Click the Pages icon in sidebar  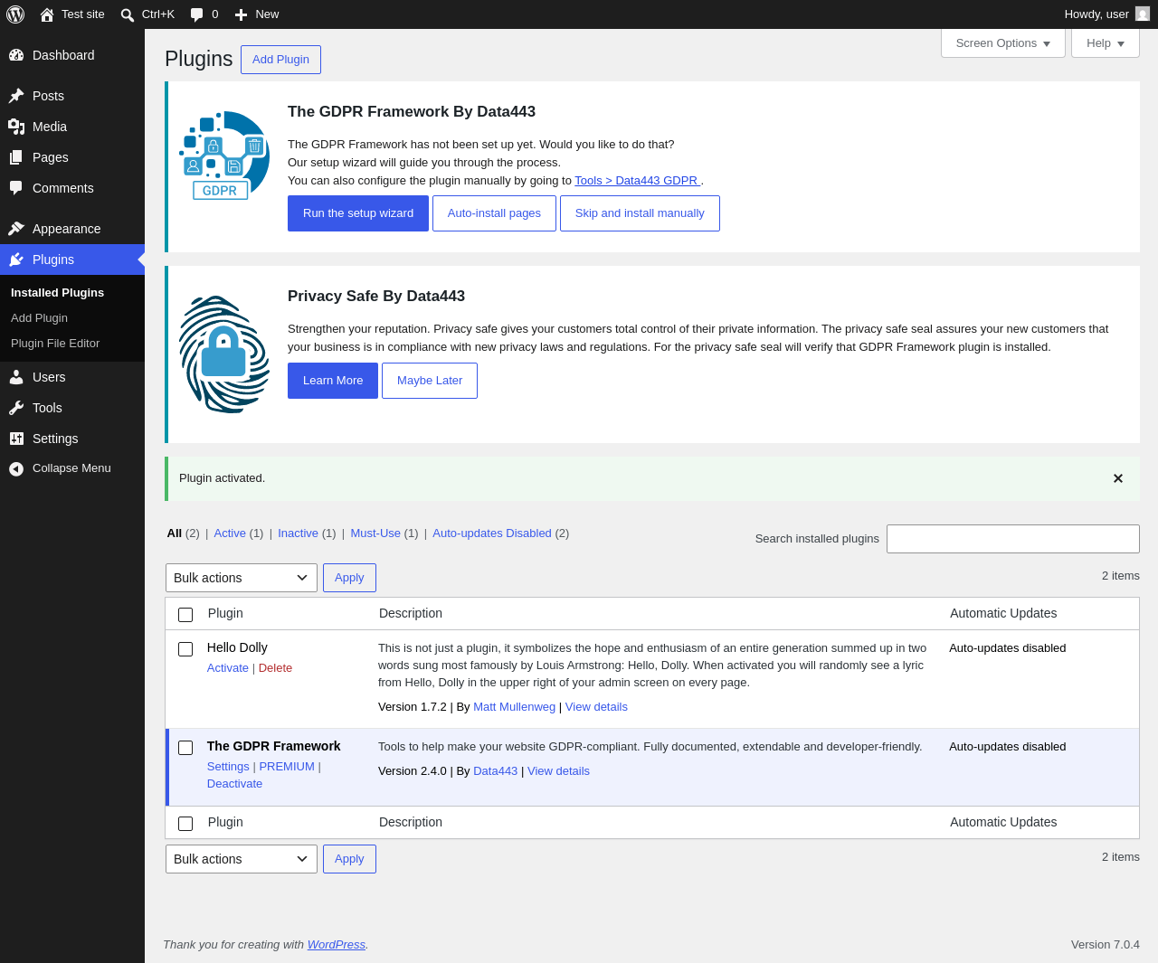pos(16,157)
